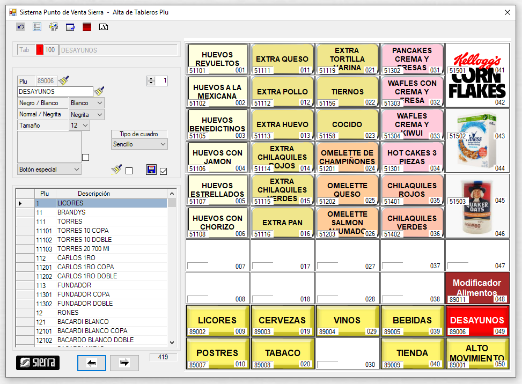Click the blue floppy disk save icon
Image resolution: width=522 pixels, height=384 pixels.
151,170
